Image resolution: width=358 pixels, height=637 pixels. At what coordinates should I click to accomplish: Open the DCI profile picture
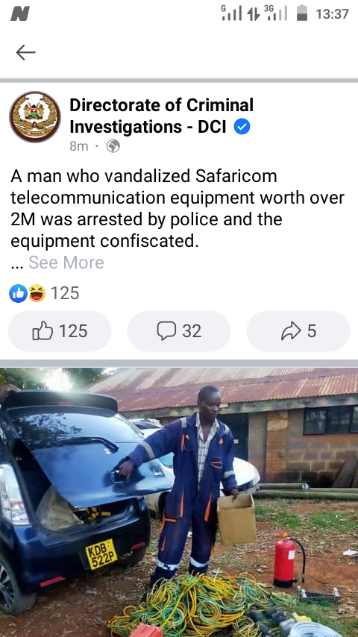click(x=35, y=116)
